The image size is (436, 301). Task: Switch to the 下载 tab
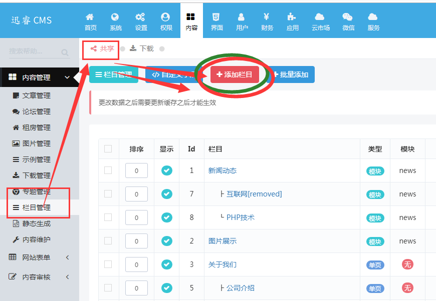tap(142, 48)
